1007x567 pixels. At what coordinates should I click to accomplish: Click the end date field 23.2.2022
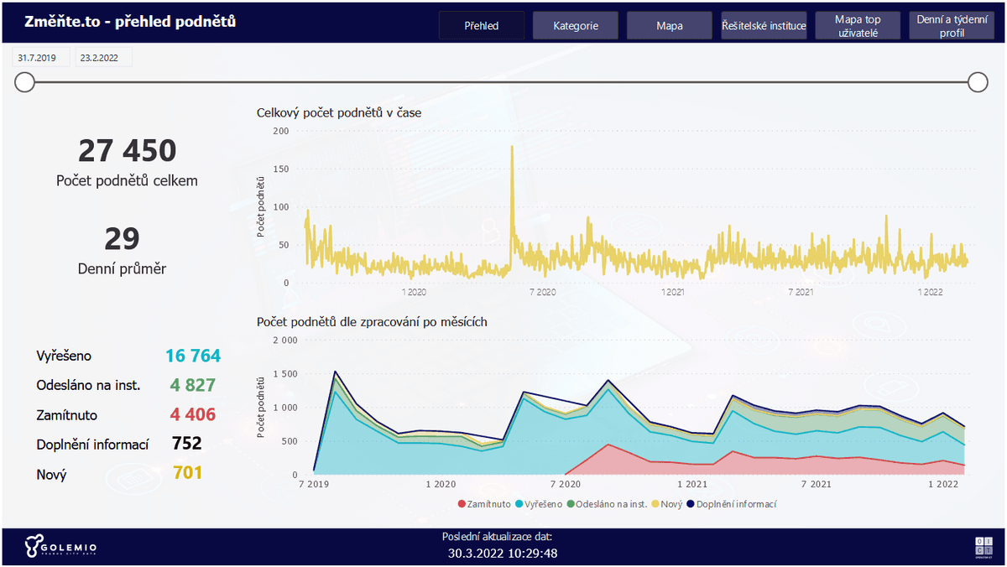tap(103, 58)
